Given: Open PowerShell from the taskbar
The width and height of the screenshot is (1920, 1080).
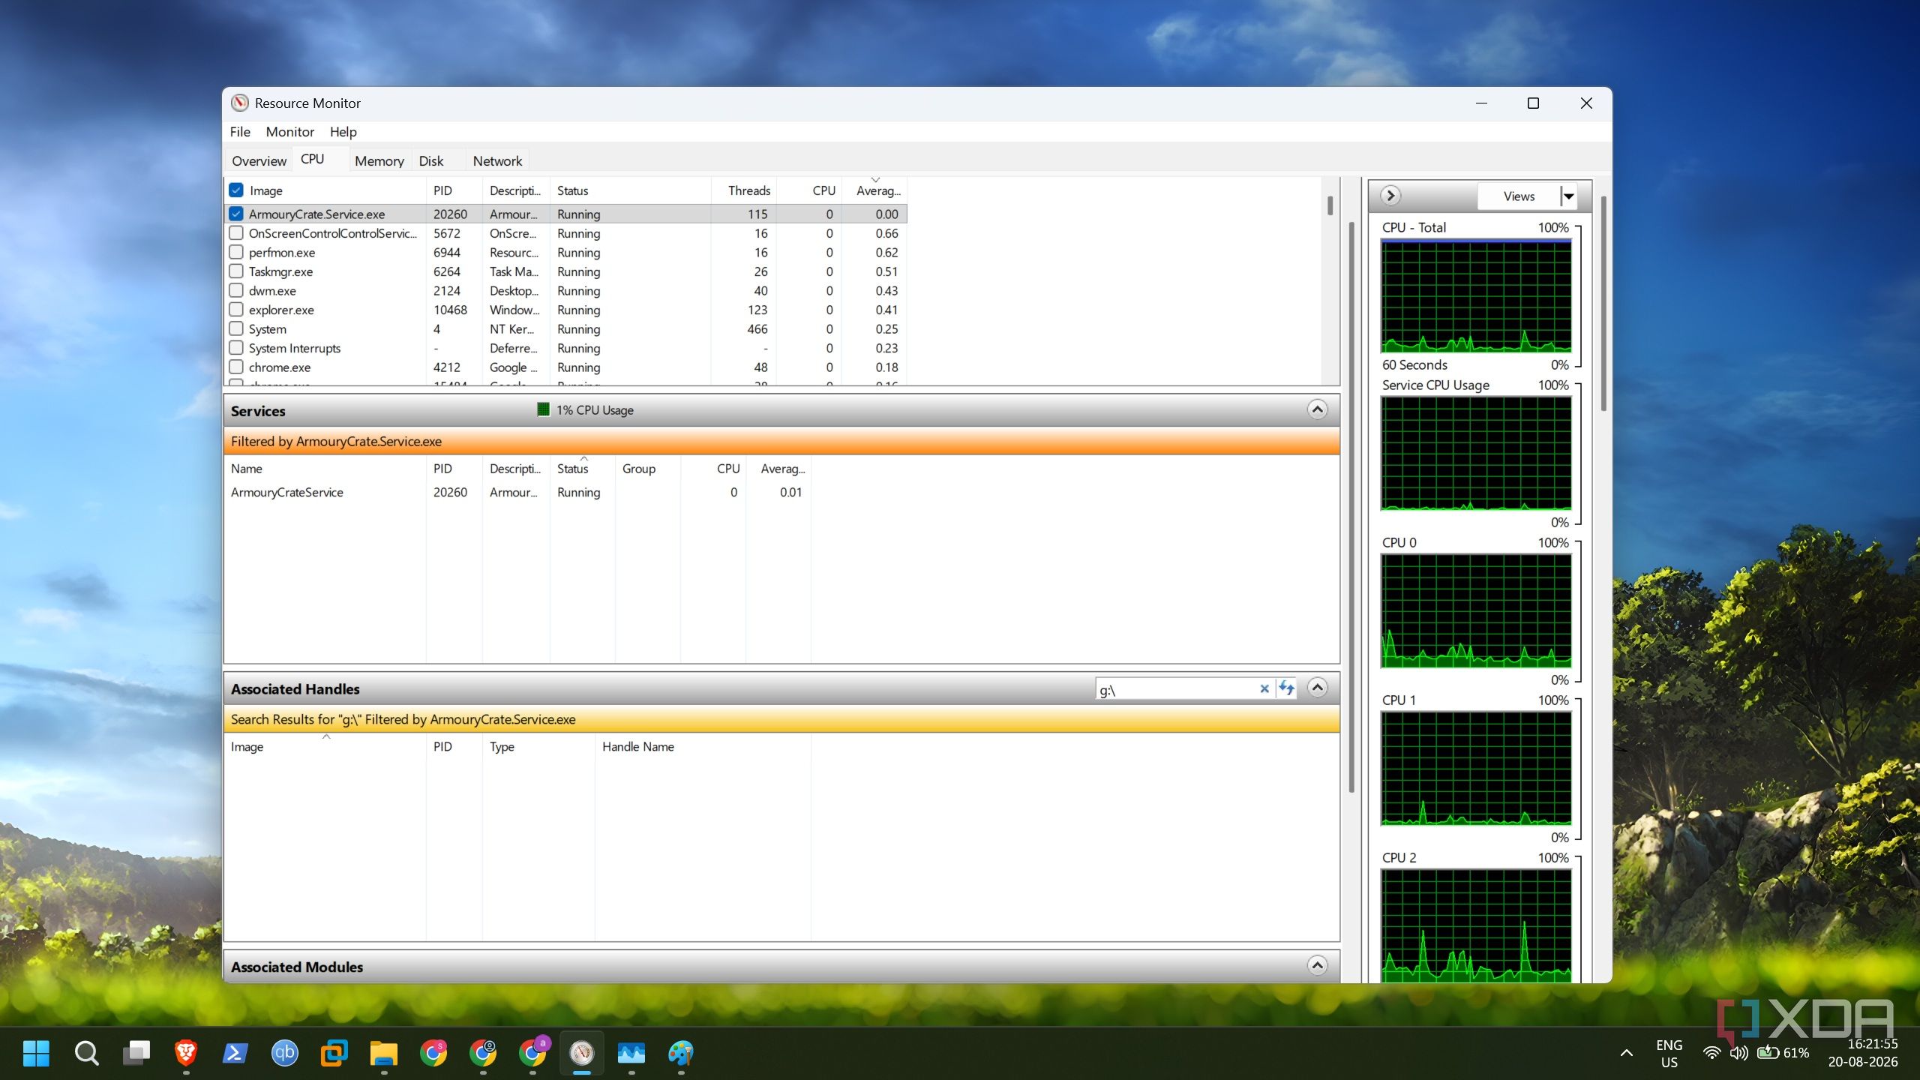Looking at the screenshot, I should click(x=235, y=1053).
